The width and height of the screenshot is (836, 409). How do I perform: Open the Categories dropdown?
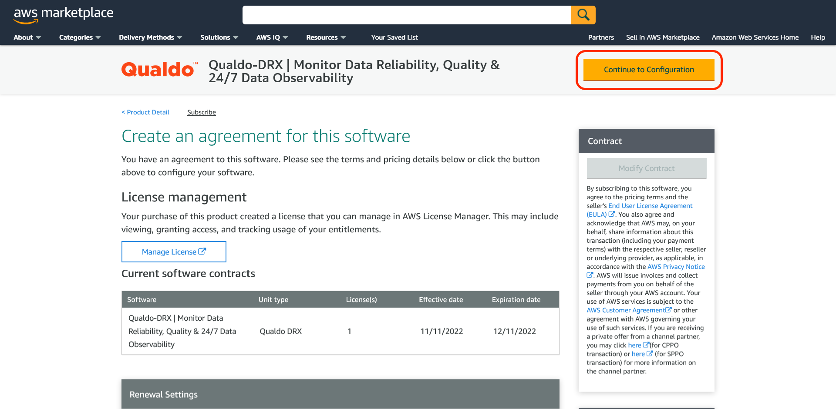[80, 37]
